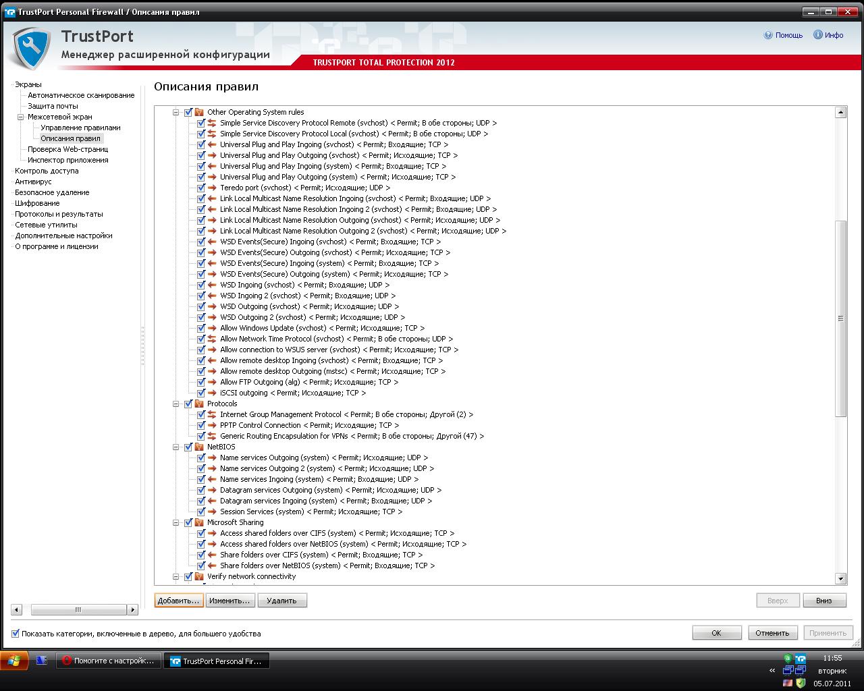
Task: Collapse the Other Operating System rules group
Action: 176,112
